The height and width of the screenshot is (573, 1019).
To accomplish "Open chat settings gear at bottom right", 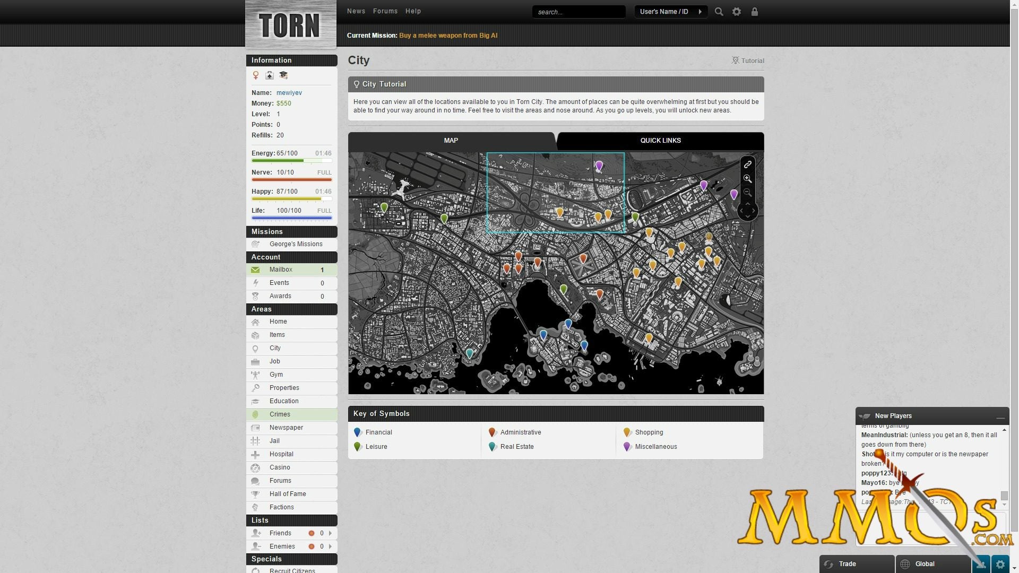I will (1000, 564).
